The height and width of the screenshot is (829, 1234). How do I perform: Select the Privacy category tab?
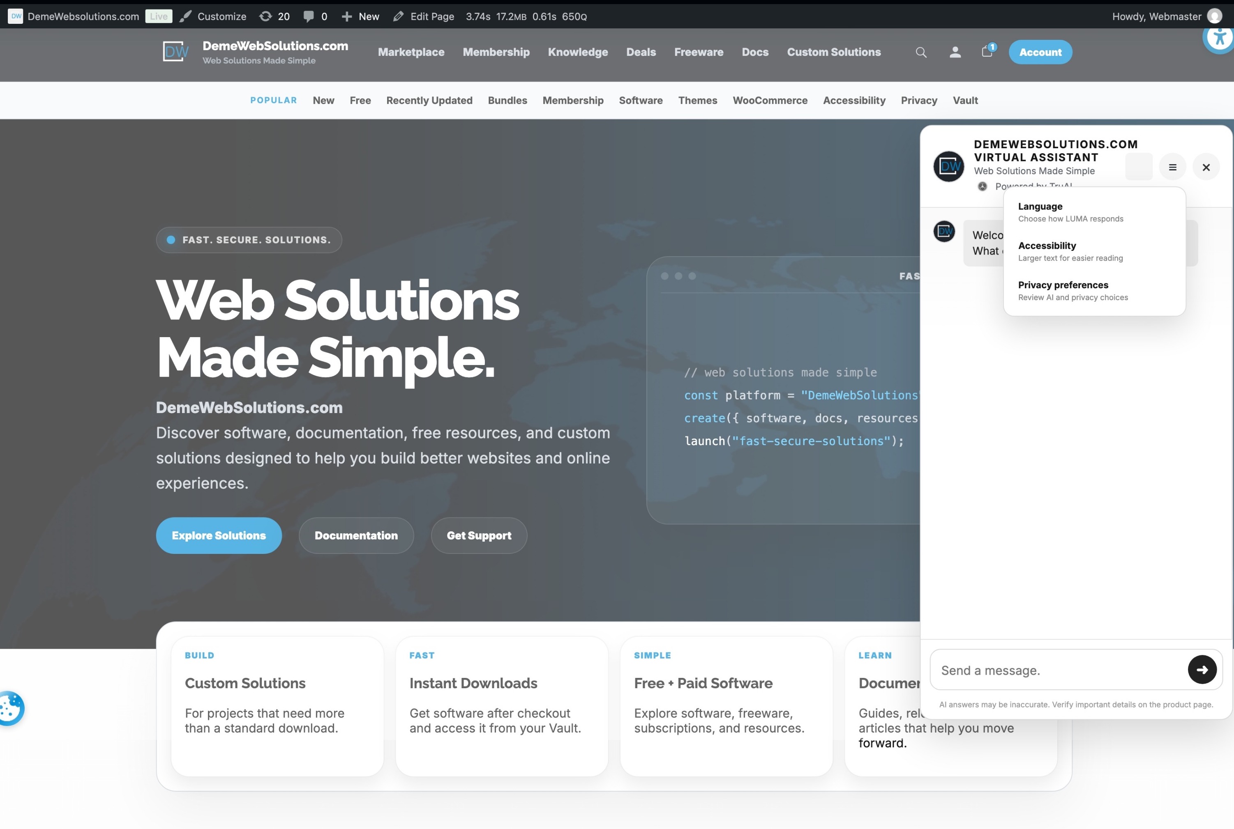[919, 101]
